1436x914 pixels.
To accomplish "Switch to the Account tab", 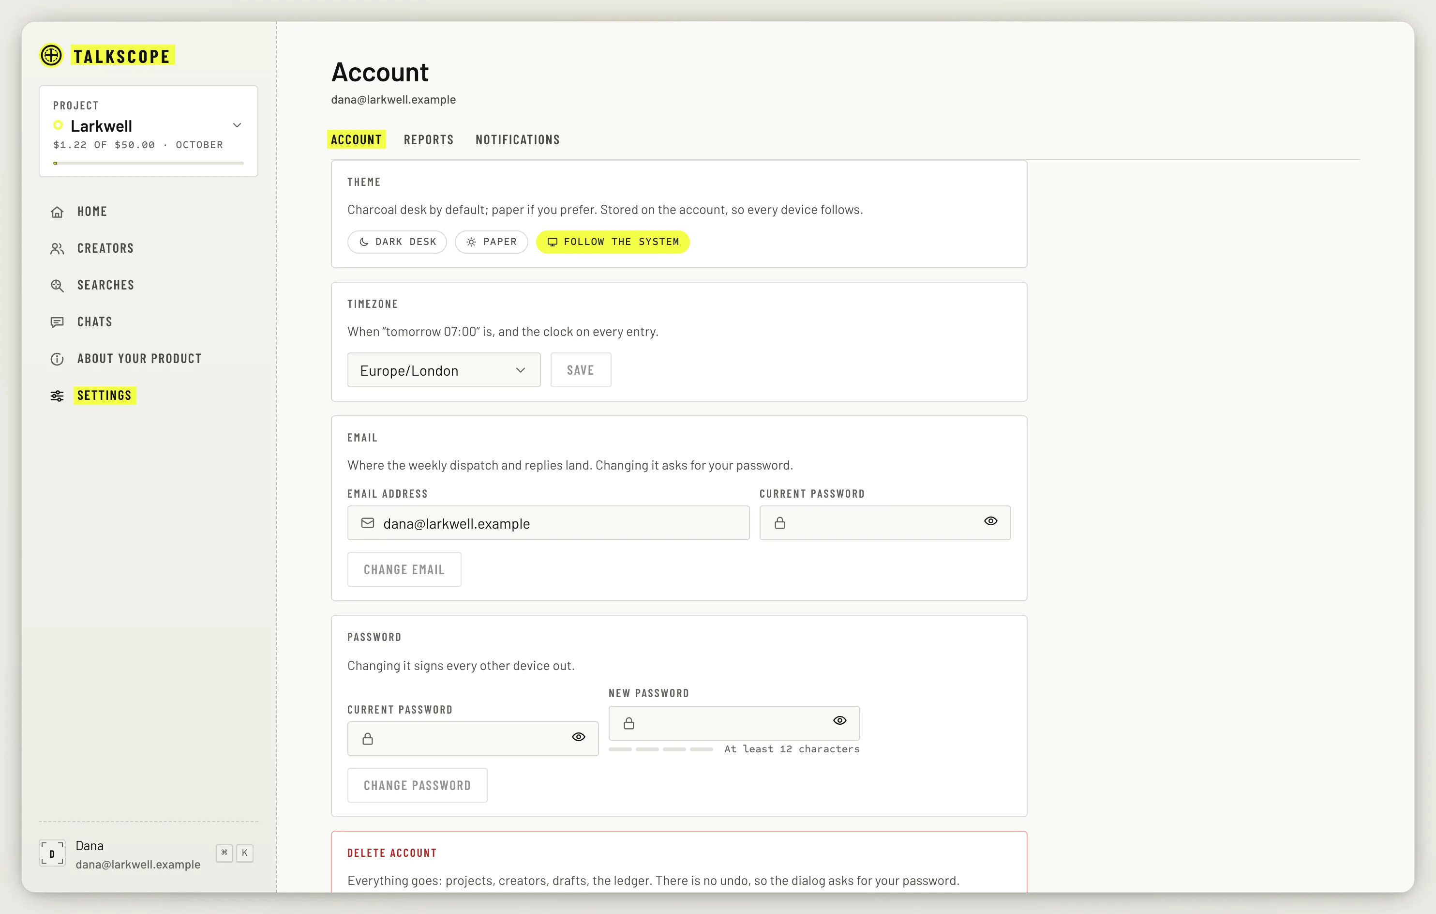I will pos(356,139).
